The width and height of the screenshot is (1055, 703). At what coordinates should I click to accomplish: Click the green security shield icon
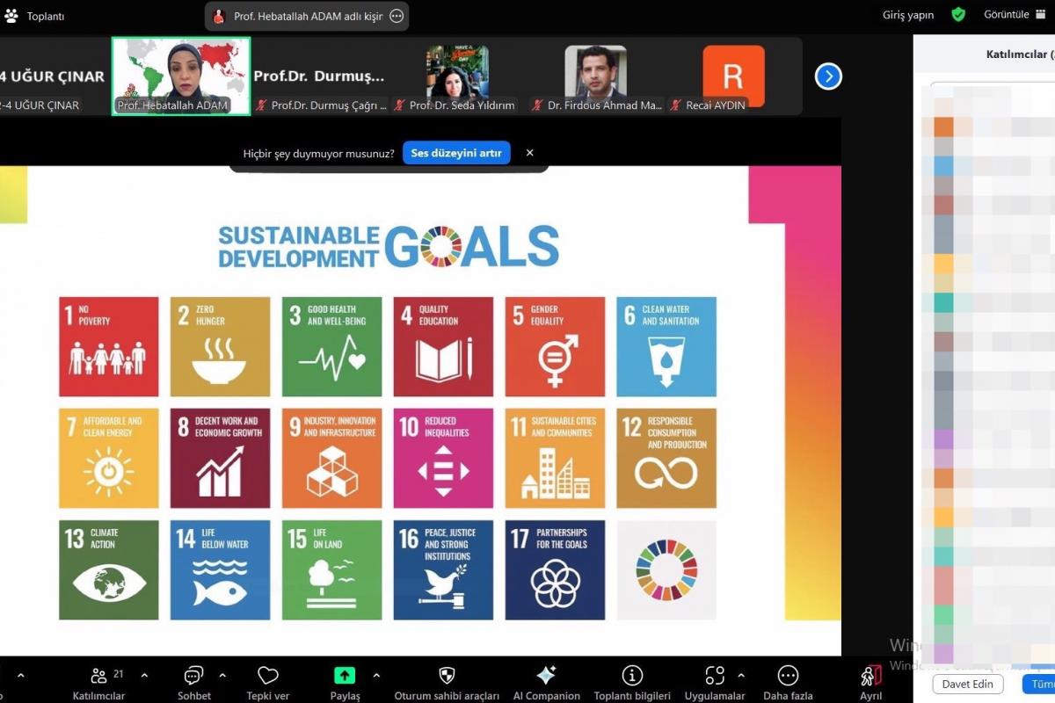(958, 15)
